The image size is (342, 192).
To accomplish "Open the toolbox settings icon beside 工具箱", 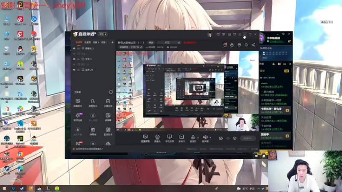I will pos(111,92).
